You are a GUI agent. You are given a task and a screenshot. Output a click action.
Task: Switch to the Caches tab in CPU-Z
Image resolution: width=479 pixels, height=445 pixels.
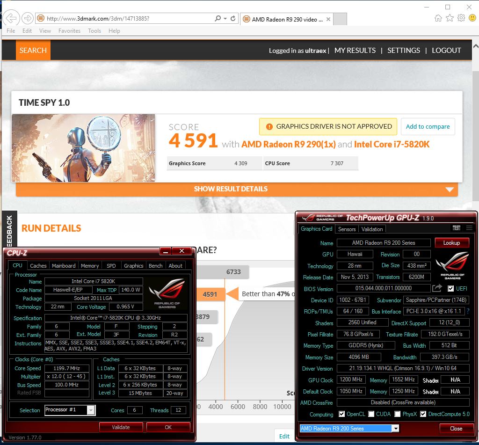(x=38, y=266)
